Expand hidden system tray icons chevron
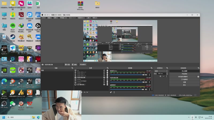 click(189, 117)
